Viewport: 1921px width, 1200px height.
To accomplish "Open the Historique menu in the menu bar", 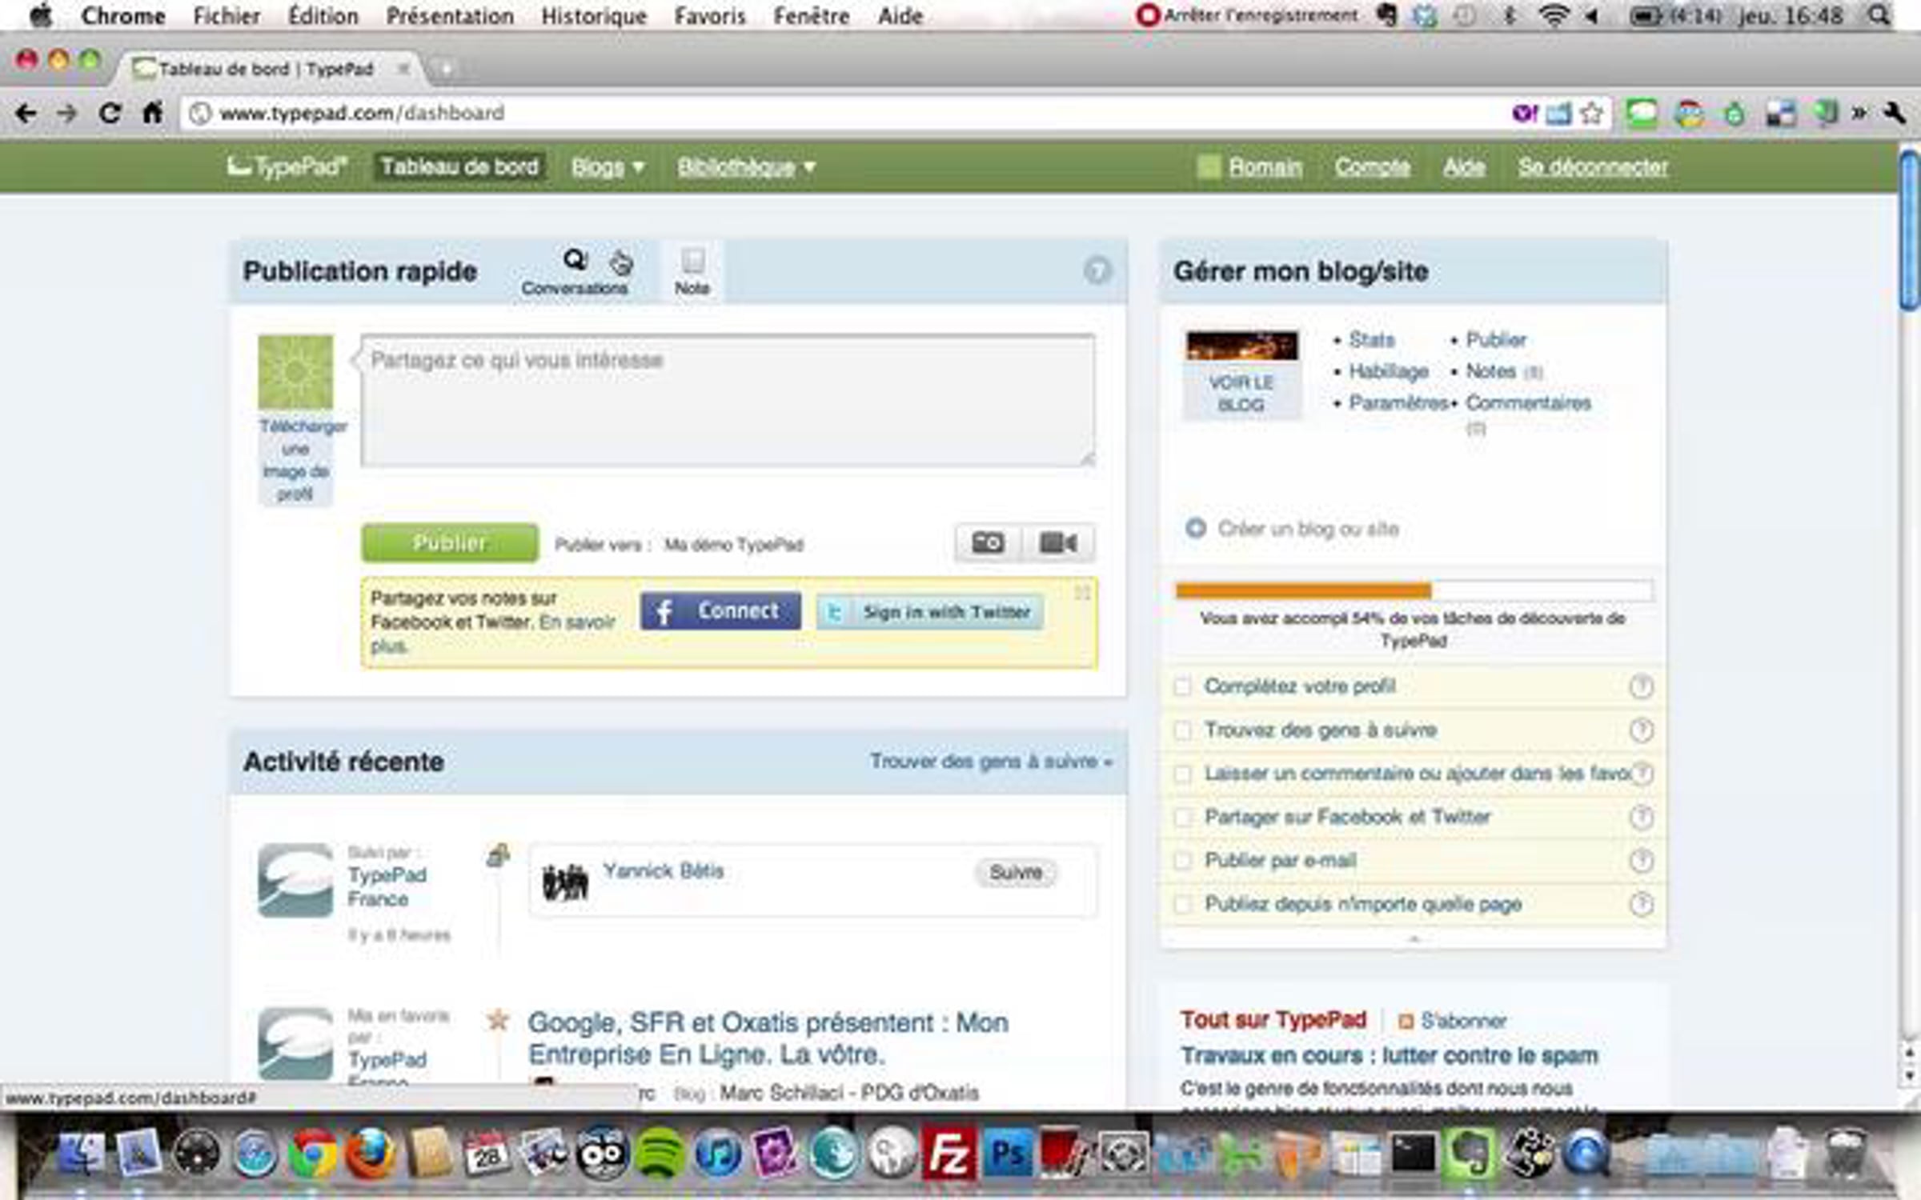I will 593,16.
